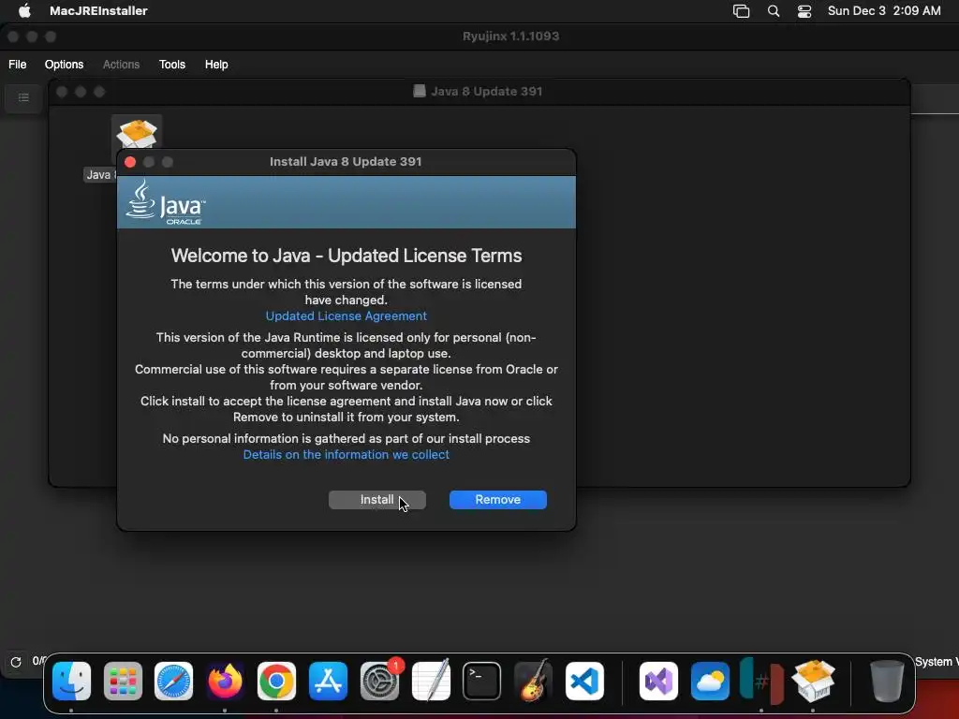The height and width of the screenshot is (719, 959).
Task: Launch Safari from the Dock
Action: pyautogui.click(x=173, y=682)
